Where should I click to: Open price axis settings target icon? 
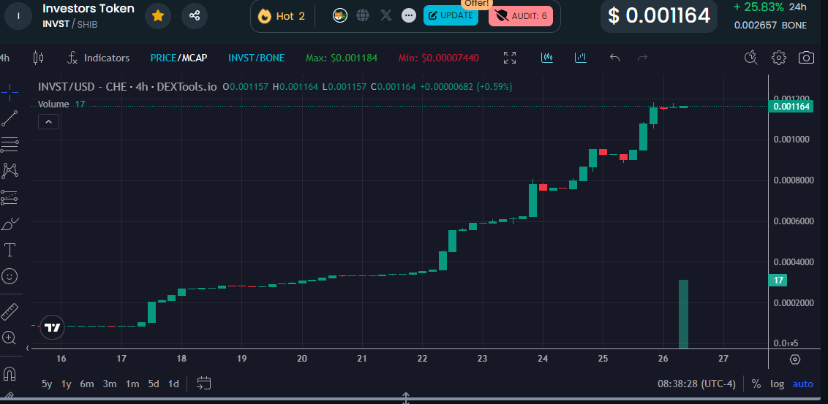click(x=795, y=359)
